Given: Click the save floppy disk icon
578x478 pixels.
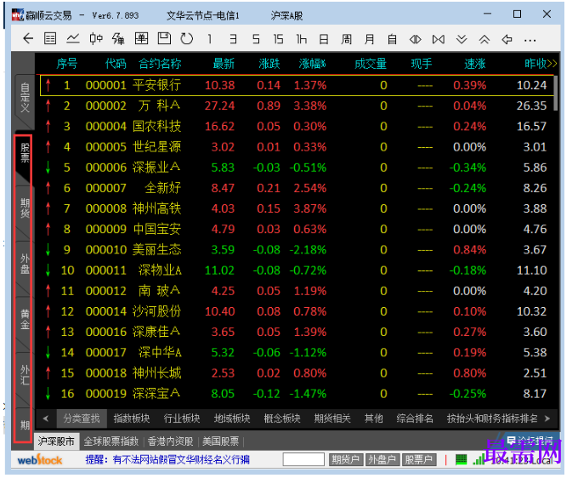Looking at the screenshot, I should tap(164, 38).
